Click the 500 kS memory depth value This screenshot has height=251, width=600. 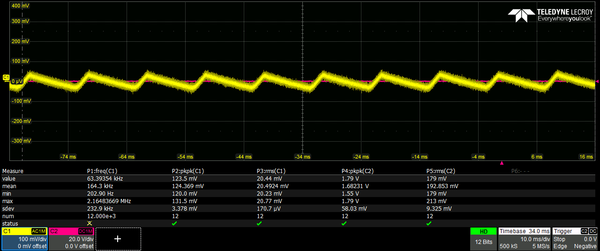click(x=508, y=246)
